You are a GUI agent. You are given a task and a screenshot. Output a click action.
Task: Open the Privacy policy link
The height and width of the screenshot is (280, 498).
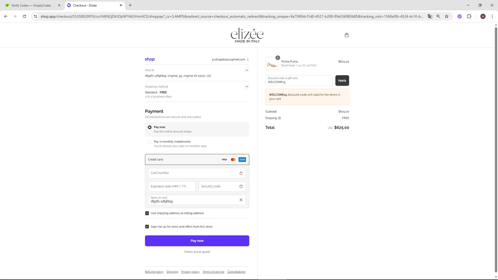pyautogui.click(x=190, y=272)
